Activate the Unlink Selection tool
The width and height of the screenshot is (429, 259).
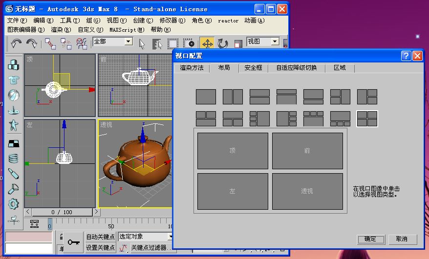66,44
